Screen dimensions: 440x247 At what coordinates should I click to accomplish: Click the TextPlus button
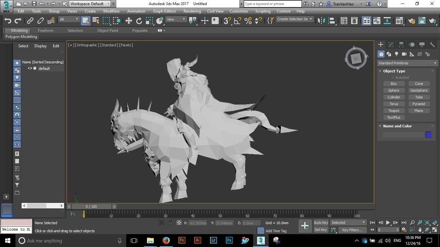click(394, 117)
